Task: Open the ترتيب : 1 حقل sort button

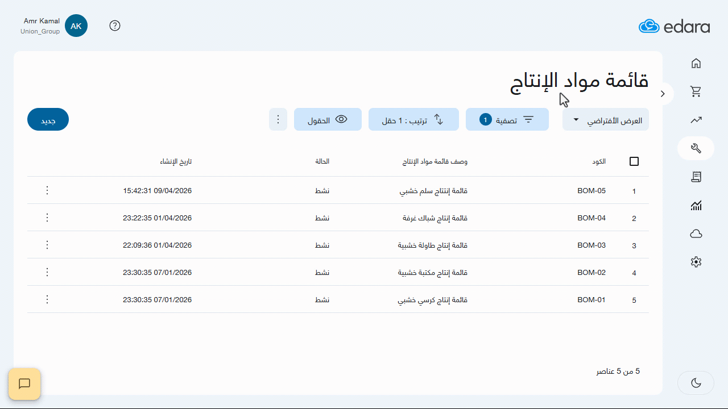Action: tap(413, 119)
